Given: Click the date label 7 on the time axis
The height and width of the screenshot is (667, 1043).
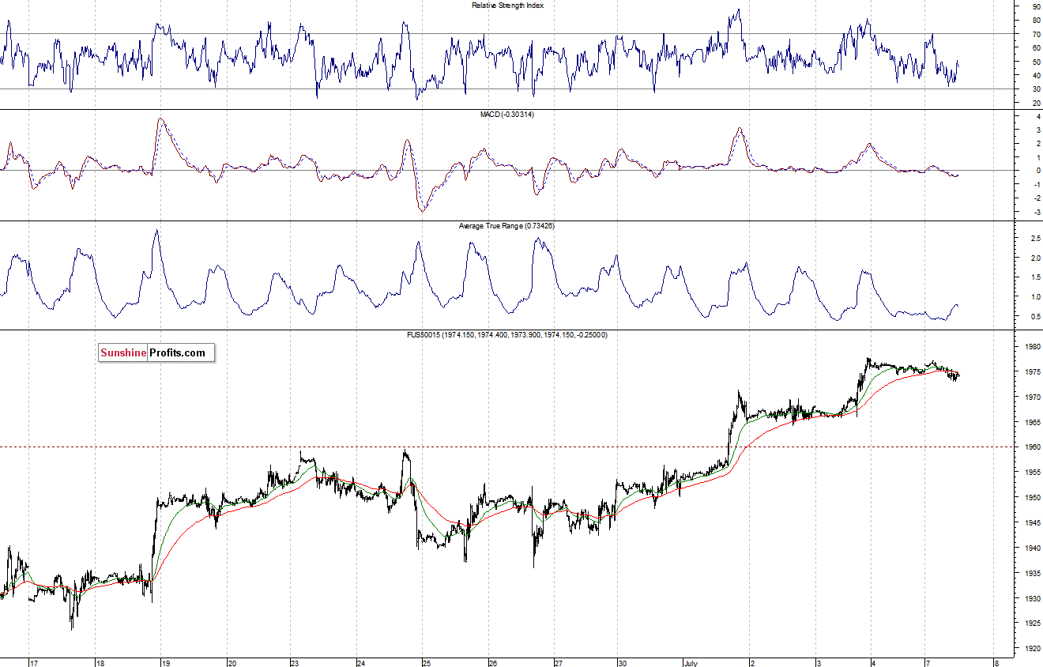Looking at the screenshot, I should coord(928,663).
